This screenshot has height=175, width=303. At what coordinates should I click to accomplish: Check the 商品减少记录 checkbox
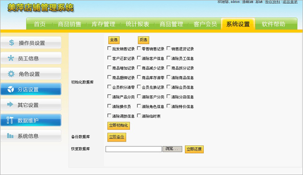(x=139, y=67)
